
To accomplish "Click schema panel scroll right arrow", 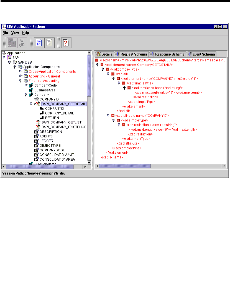I will pos(224,166).
